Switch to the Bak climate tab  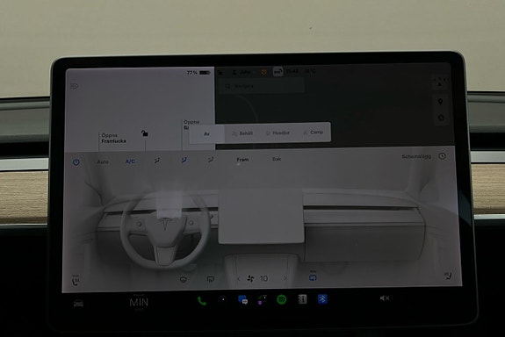[x=277, y=159]
